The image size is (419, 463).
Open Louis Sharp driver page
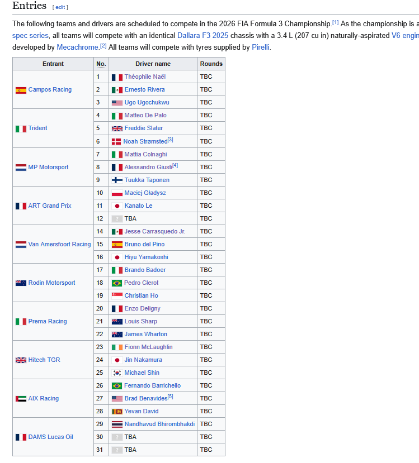pyautogui.click(x=141, y=321)
